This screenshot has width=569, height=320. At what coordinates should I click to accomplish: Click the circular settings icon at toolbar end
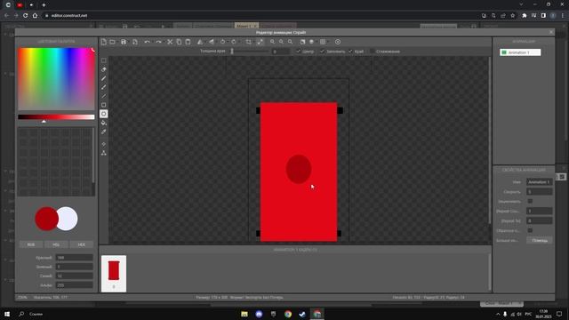click(x=338, y=42)
